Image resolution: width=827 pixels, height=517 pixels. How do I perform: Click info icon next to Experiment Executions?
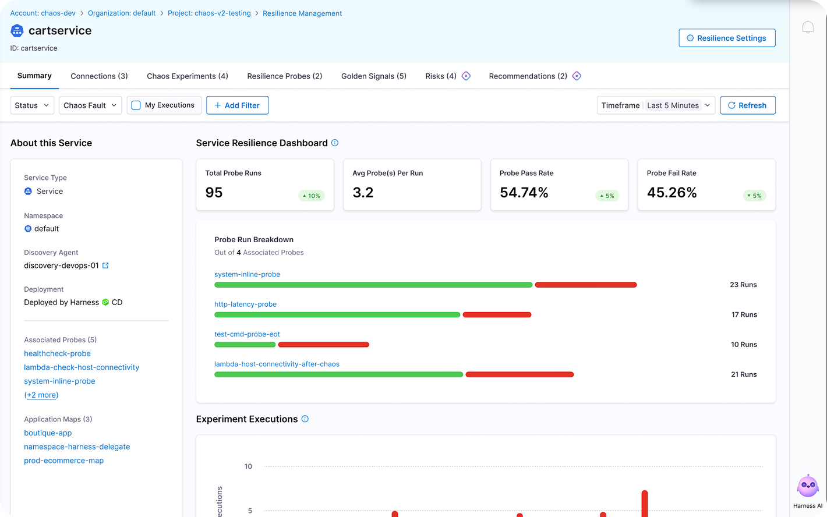[x=305, y=419]
